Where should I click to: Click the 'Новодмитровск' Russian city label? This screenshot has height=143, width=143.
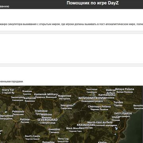[x=92, y=101]
